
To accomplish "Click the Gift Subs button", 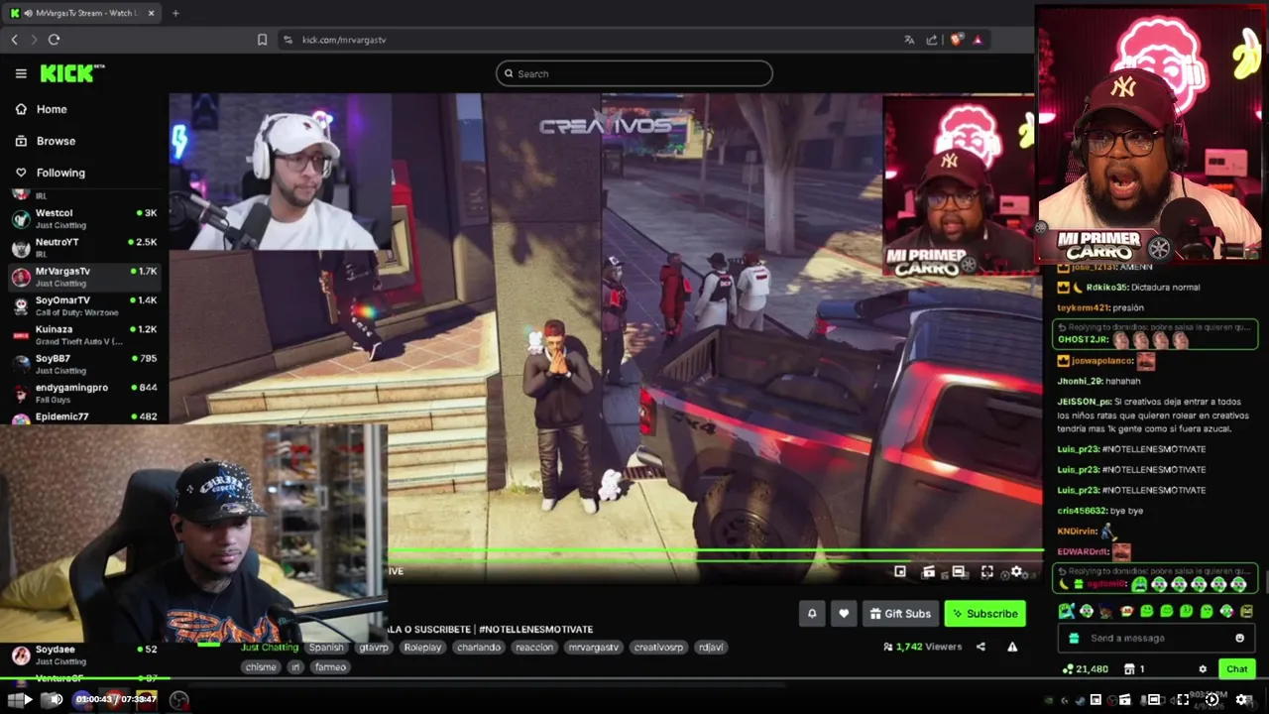I will coord(900,614).
